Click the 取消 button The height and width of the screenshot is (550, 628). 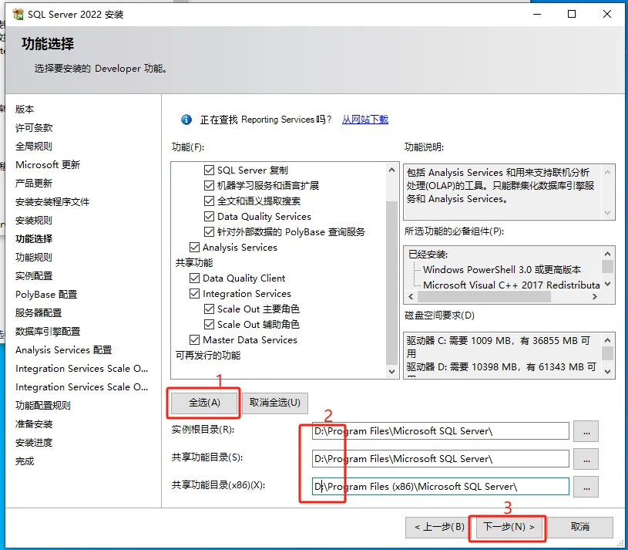580,527
